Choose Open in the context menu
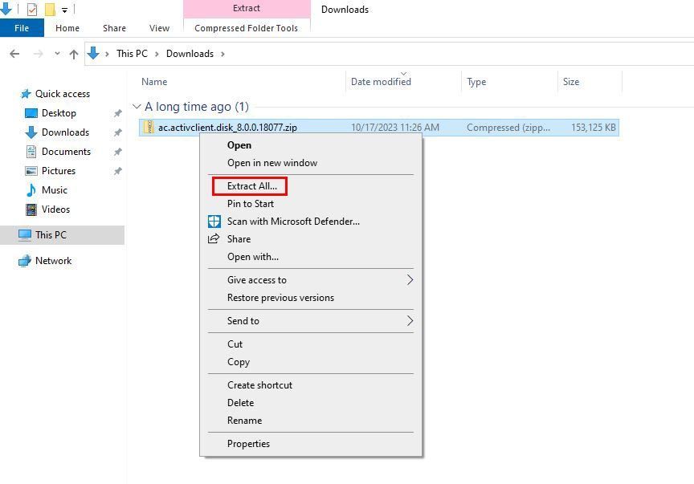 tap(311, 145)
